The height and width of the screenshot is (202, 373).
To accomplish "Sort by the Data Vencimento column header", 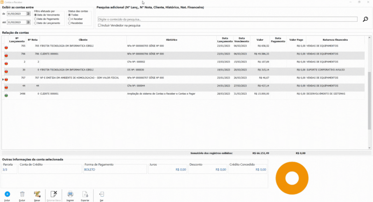I will (x=242, y=40).
